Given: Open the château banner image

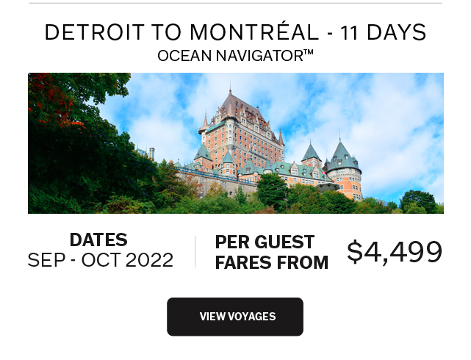Looking at the screenshot, I should [235, 143].
